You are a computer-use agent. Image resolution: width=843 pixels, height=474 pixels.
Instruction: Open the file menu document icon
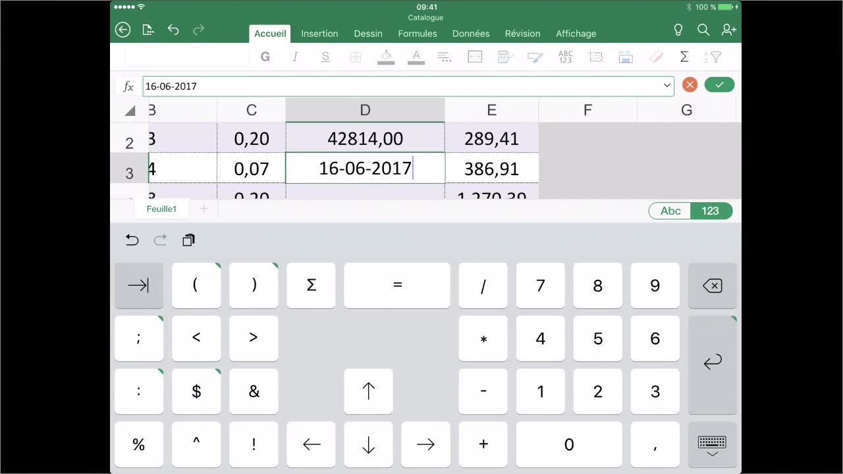click(x=148, y=30)
